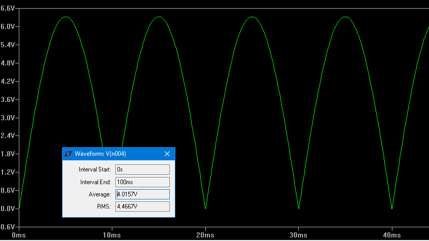Screen dimensions: 429x241
Task: Click the 4.8V vertical axis label
Action: point(8,63)
